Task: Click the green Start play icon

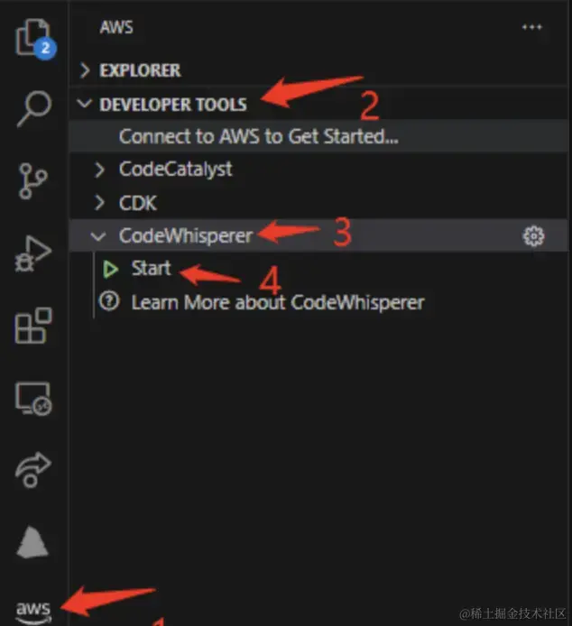Action: (x=110, y=269)
